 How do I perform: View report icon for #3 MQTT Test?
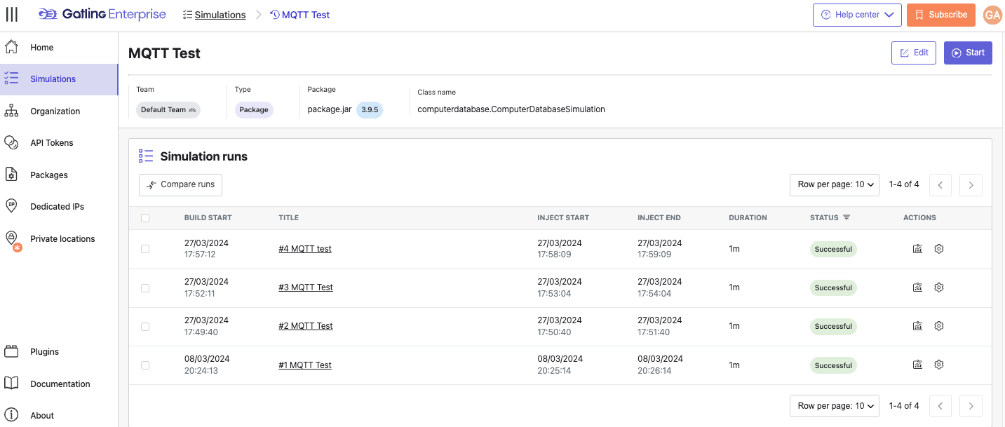click(917, 287)
